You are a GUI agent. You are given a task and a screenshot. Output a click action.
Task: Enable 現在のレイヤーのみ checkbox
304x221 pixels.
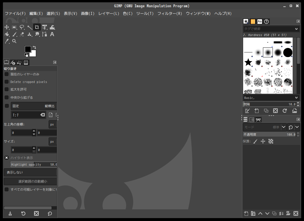pyautogui.click(x=7, y=74)
